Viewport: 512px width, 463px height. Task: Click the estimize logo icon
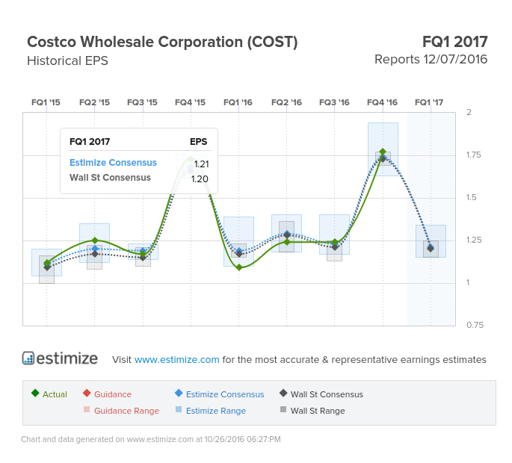tap(28, 358)
